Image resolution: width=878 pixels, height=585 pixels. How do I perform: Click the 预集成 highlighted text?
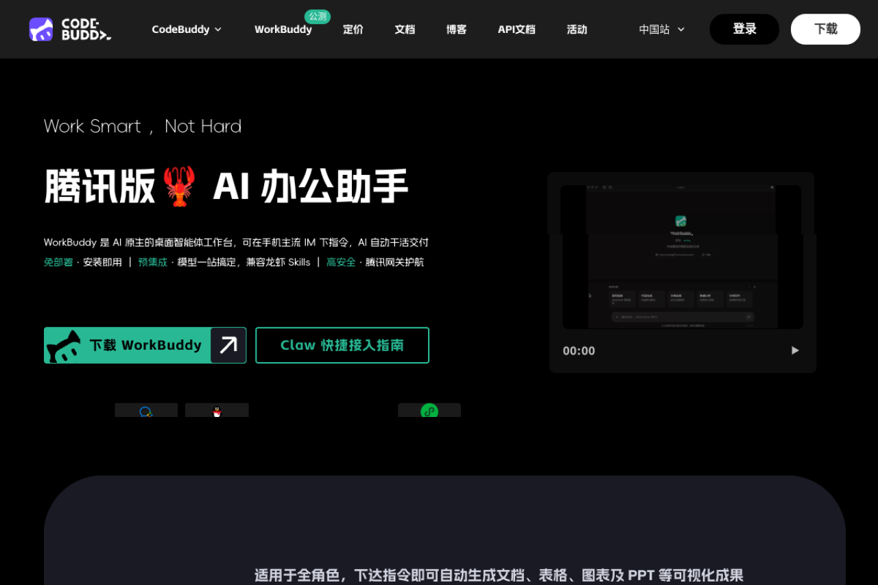(152, 262)
